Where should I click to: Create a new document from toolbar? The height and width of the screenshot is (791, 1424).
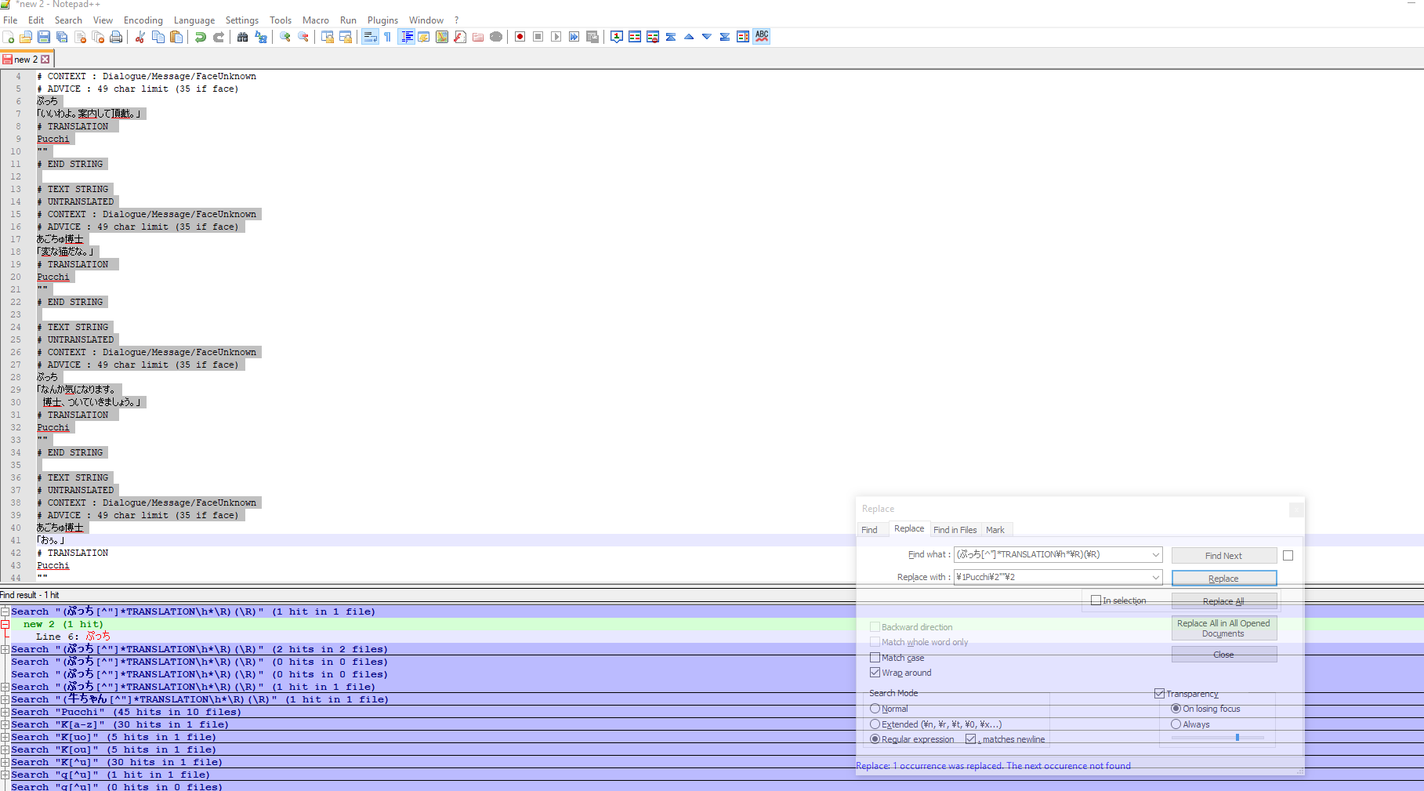pyautogui.click(x=9, y=37)
